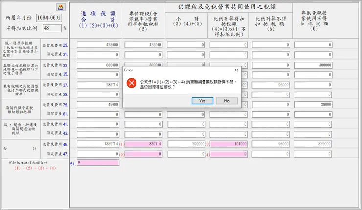The width and height of the screenshot is (362, 210).
Task: Click row 81 column (4) input field
Action: pos(228,115)
